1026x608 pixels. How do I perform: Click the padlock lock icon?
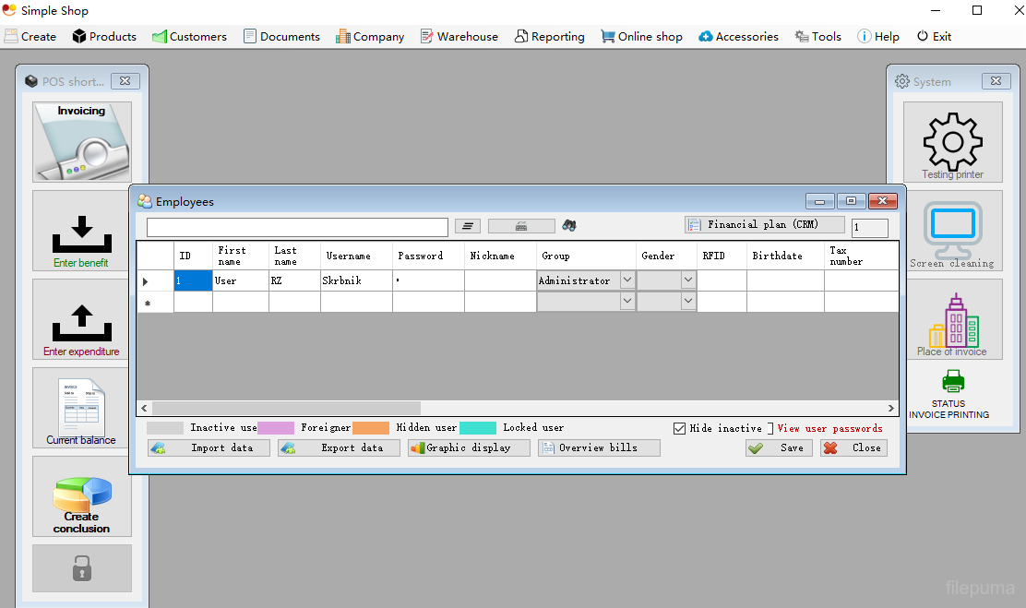[81, 568]
